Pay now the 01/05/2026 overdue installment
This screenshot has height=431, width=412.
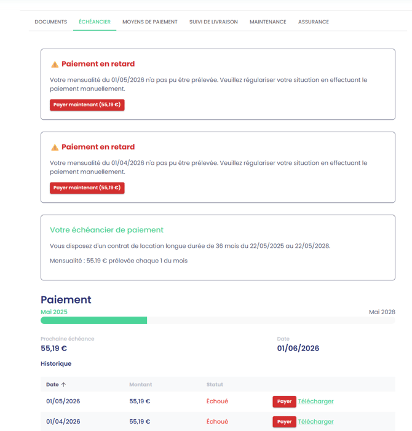pos(87,105)
